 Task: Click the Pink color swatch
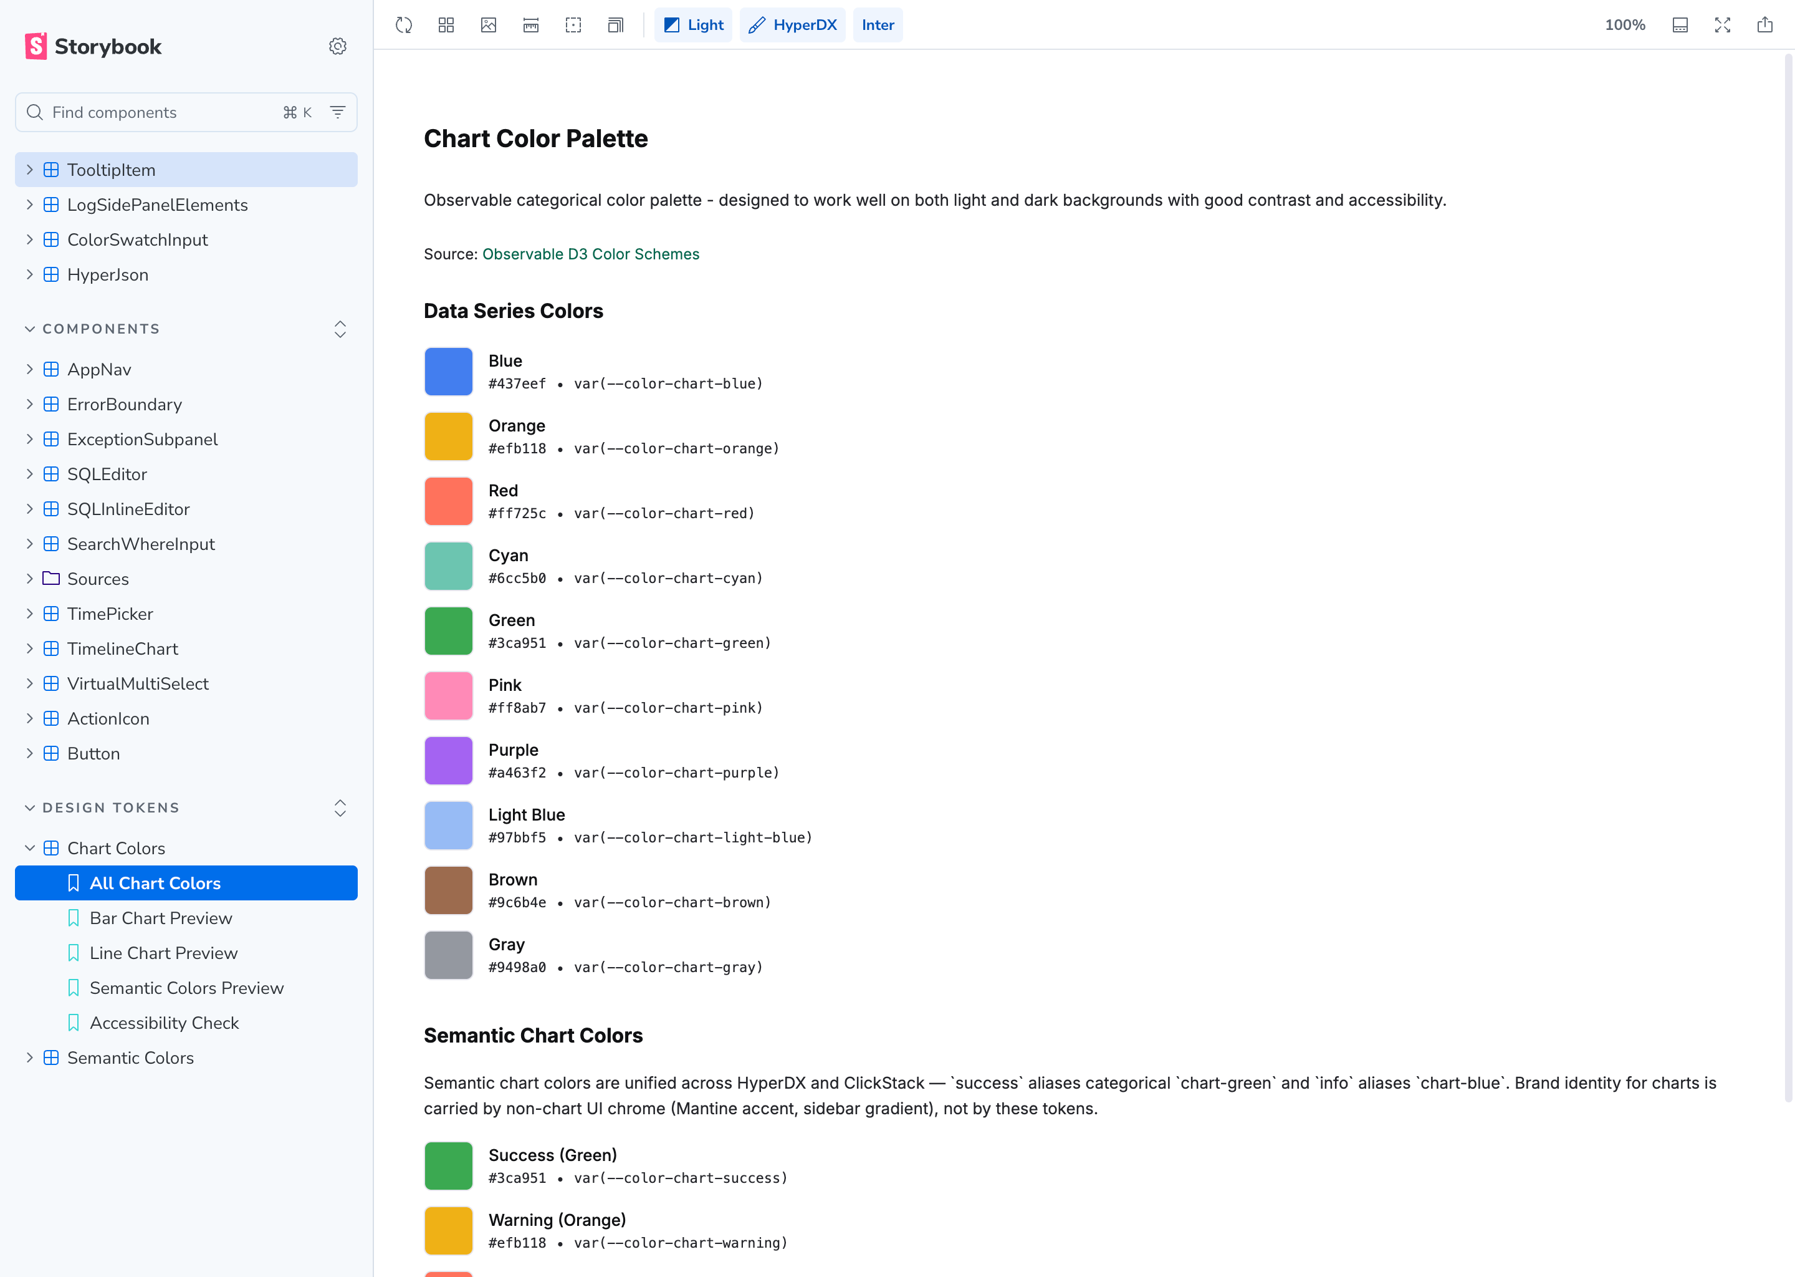pyautogui.click(x=449, y=696)
